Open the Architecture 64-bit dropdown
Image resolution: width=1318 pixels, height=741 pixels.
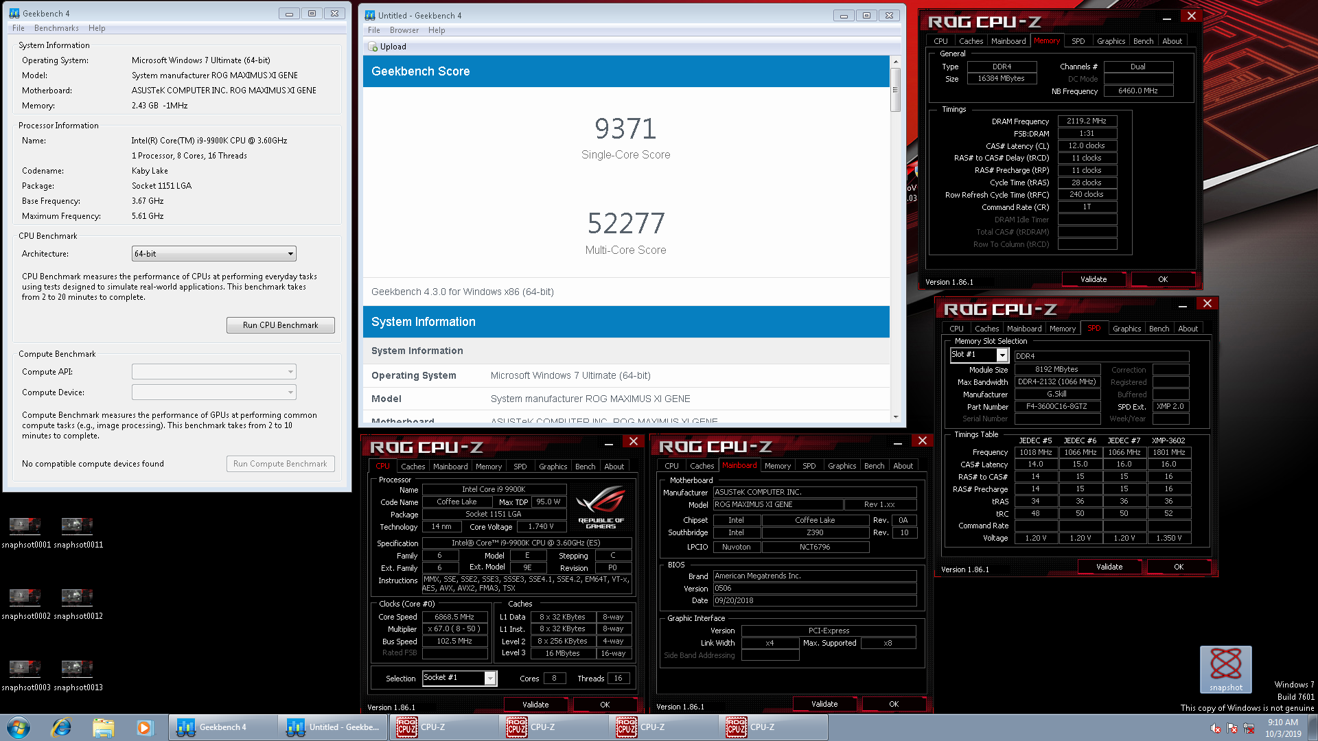click(214, 254)
